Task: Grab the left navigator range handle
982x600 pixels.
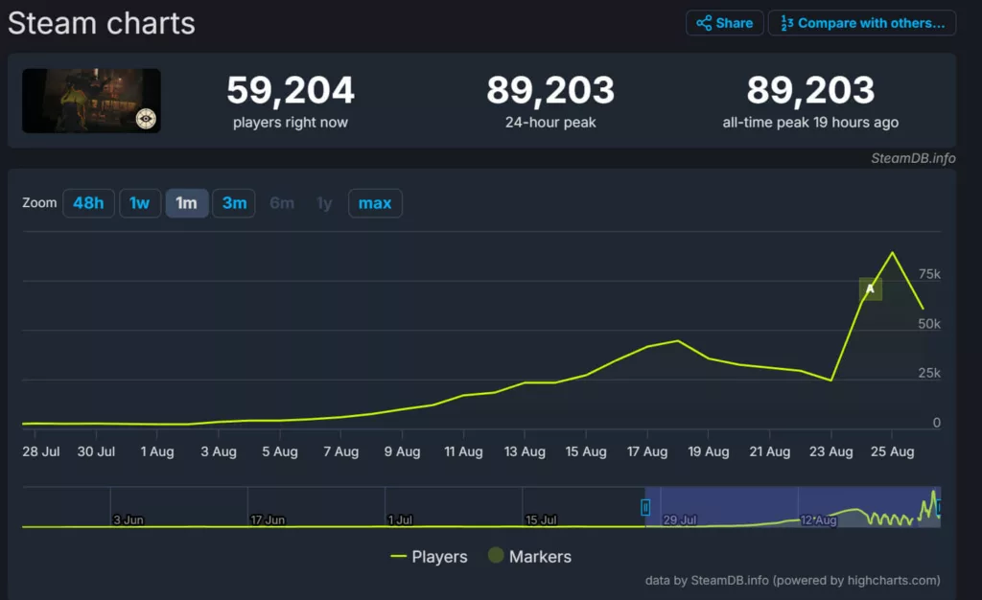Action: pyautogui.click(x=645, y=507)
